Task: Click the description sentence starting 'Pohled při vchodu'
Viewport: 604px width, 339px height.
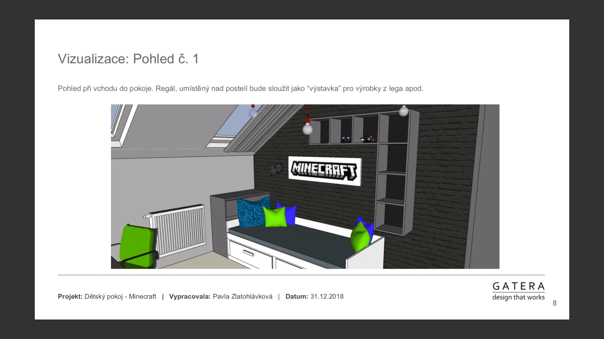Action: click(x=240, y=89)
